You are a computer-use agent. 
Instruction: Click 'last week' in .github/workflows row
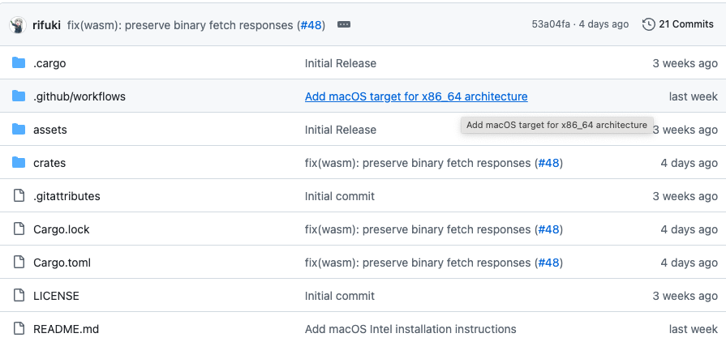coord(693,96)
